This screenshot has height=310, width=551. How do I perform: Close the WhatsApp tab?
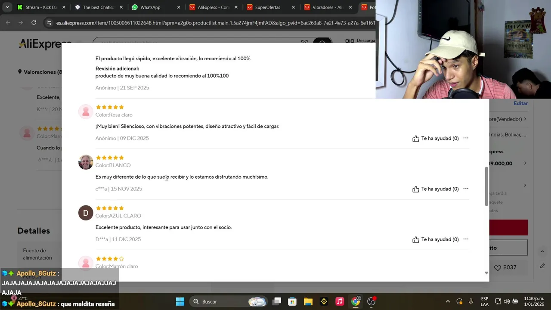click(x=178, y=7)
